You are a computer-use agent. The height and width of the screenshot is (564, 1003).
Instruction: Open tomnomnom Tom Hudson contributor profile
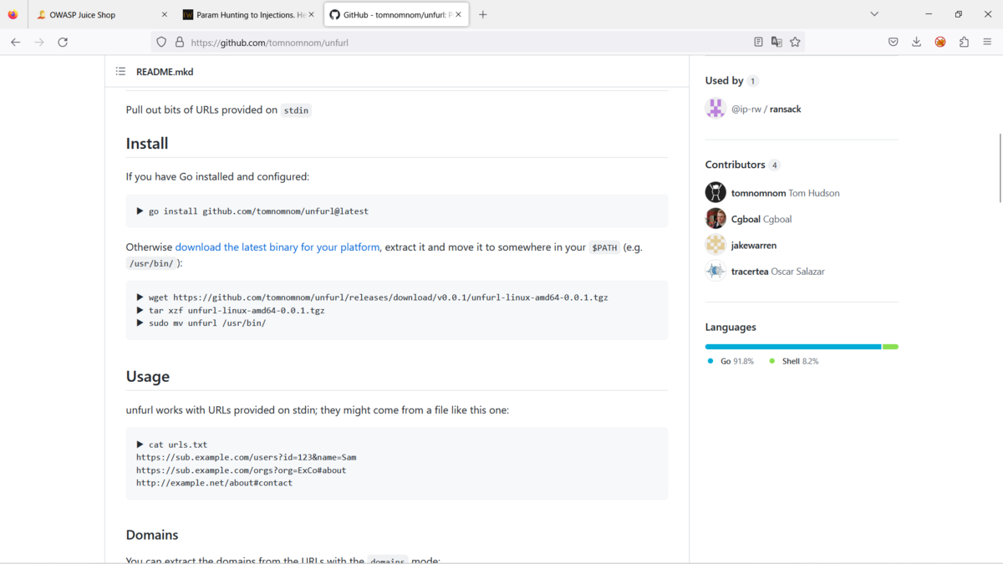click(786, 193)
